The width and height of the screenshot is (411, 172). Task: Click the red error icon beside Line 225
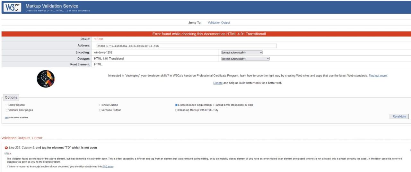point(6,148)
